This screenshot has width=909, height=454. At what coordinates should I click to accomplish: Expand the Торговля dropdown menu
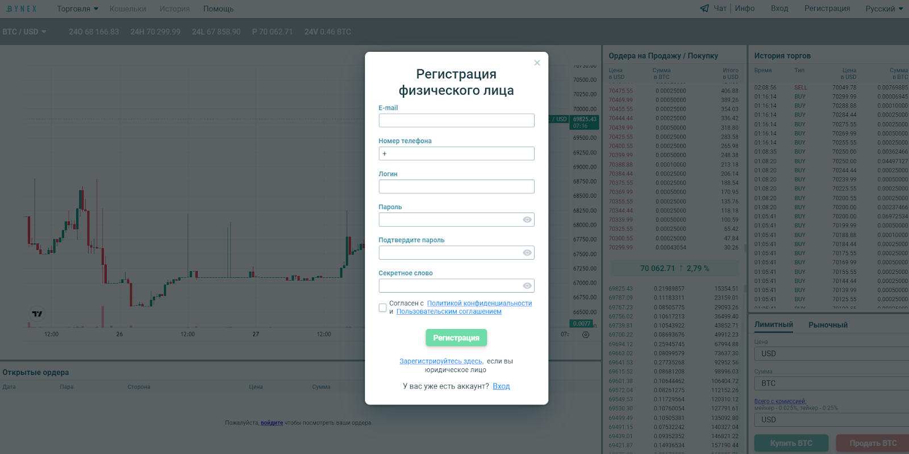point(77,9)
